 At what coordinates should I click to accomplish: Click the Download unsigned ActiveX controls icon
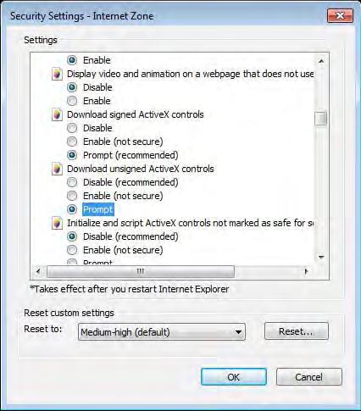[57, 169]
